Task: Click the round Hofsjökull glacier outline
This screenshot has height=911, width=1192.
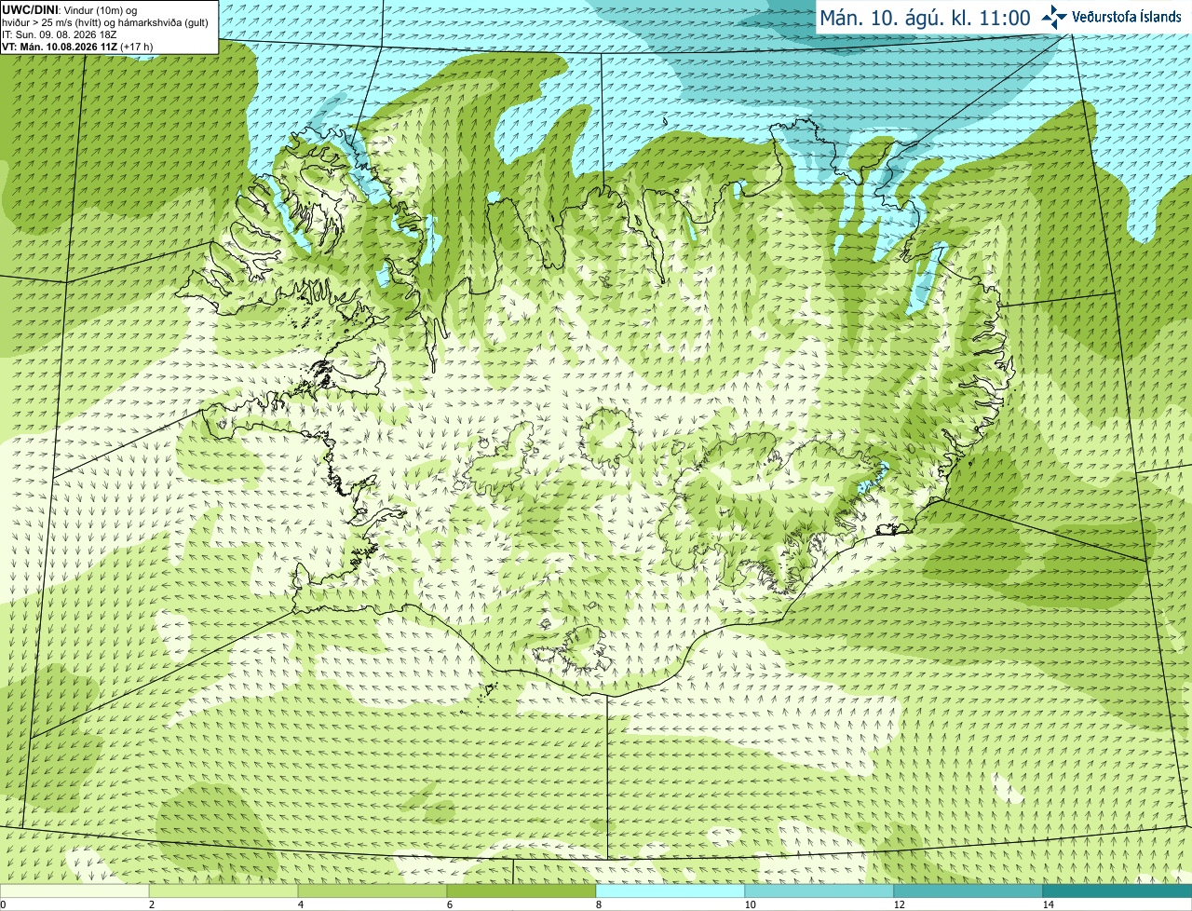Action: (609, 439)
